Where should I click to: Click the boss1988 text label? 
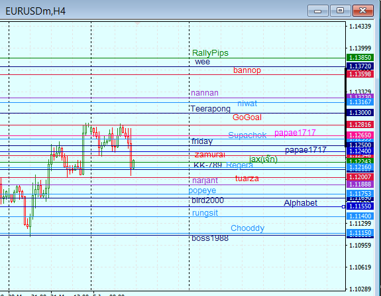pos(210,238)
